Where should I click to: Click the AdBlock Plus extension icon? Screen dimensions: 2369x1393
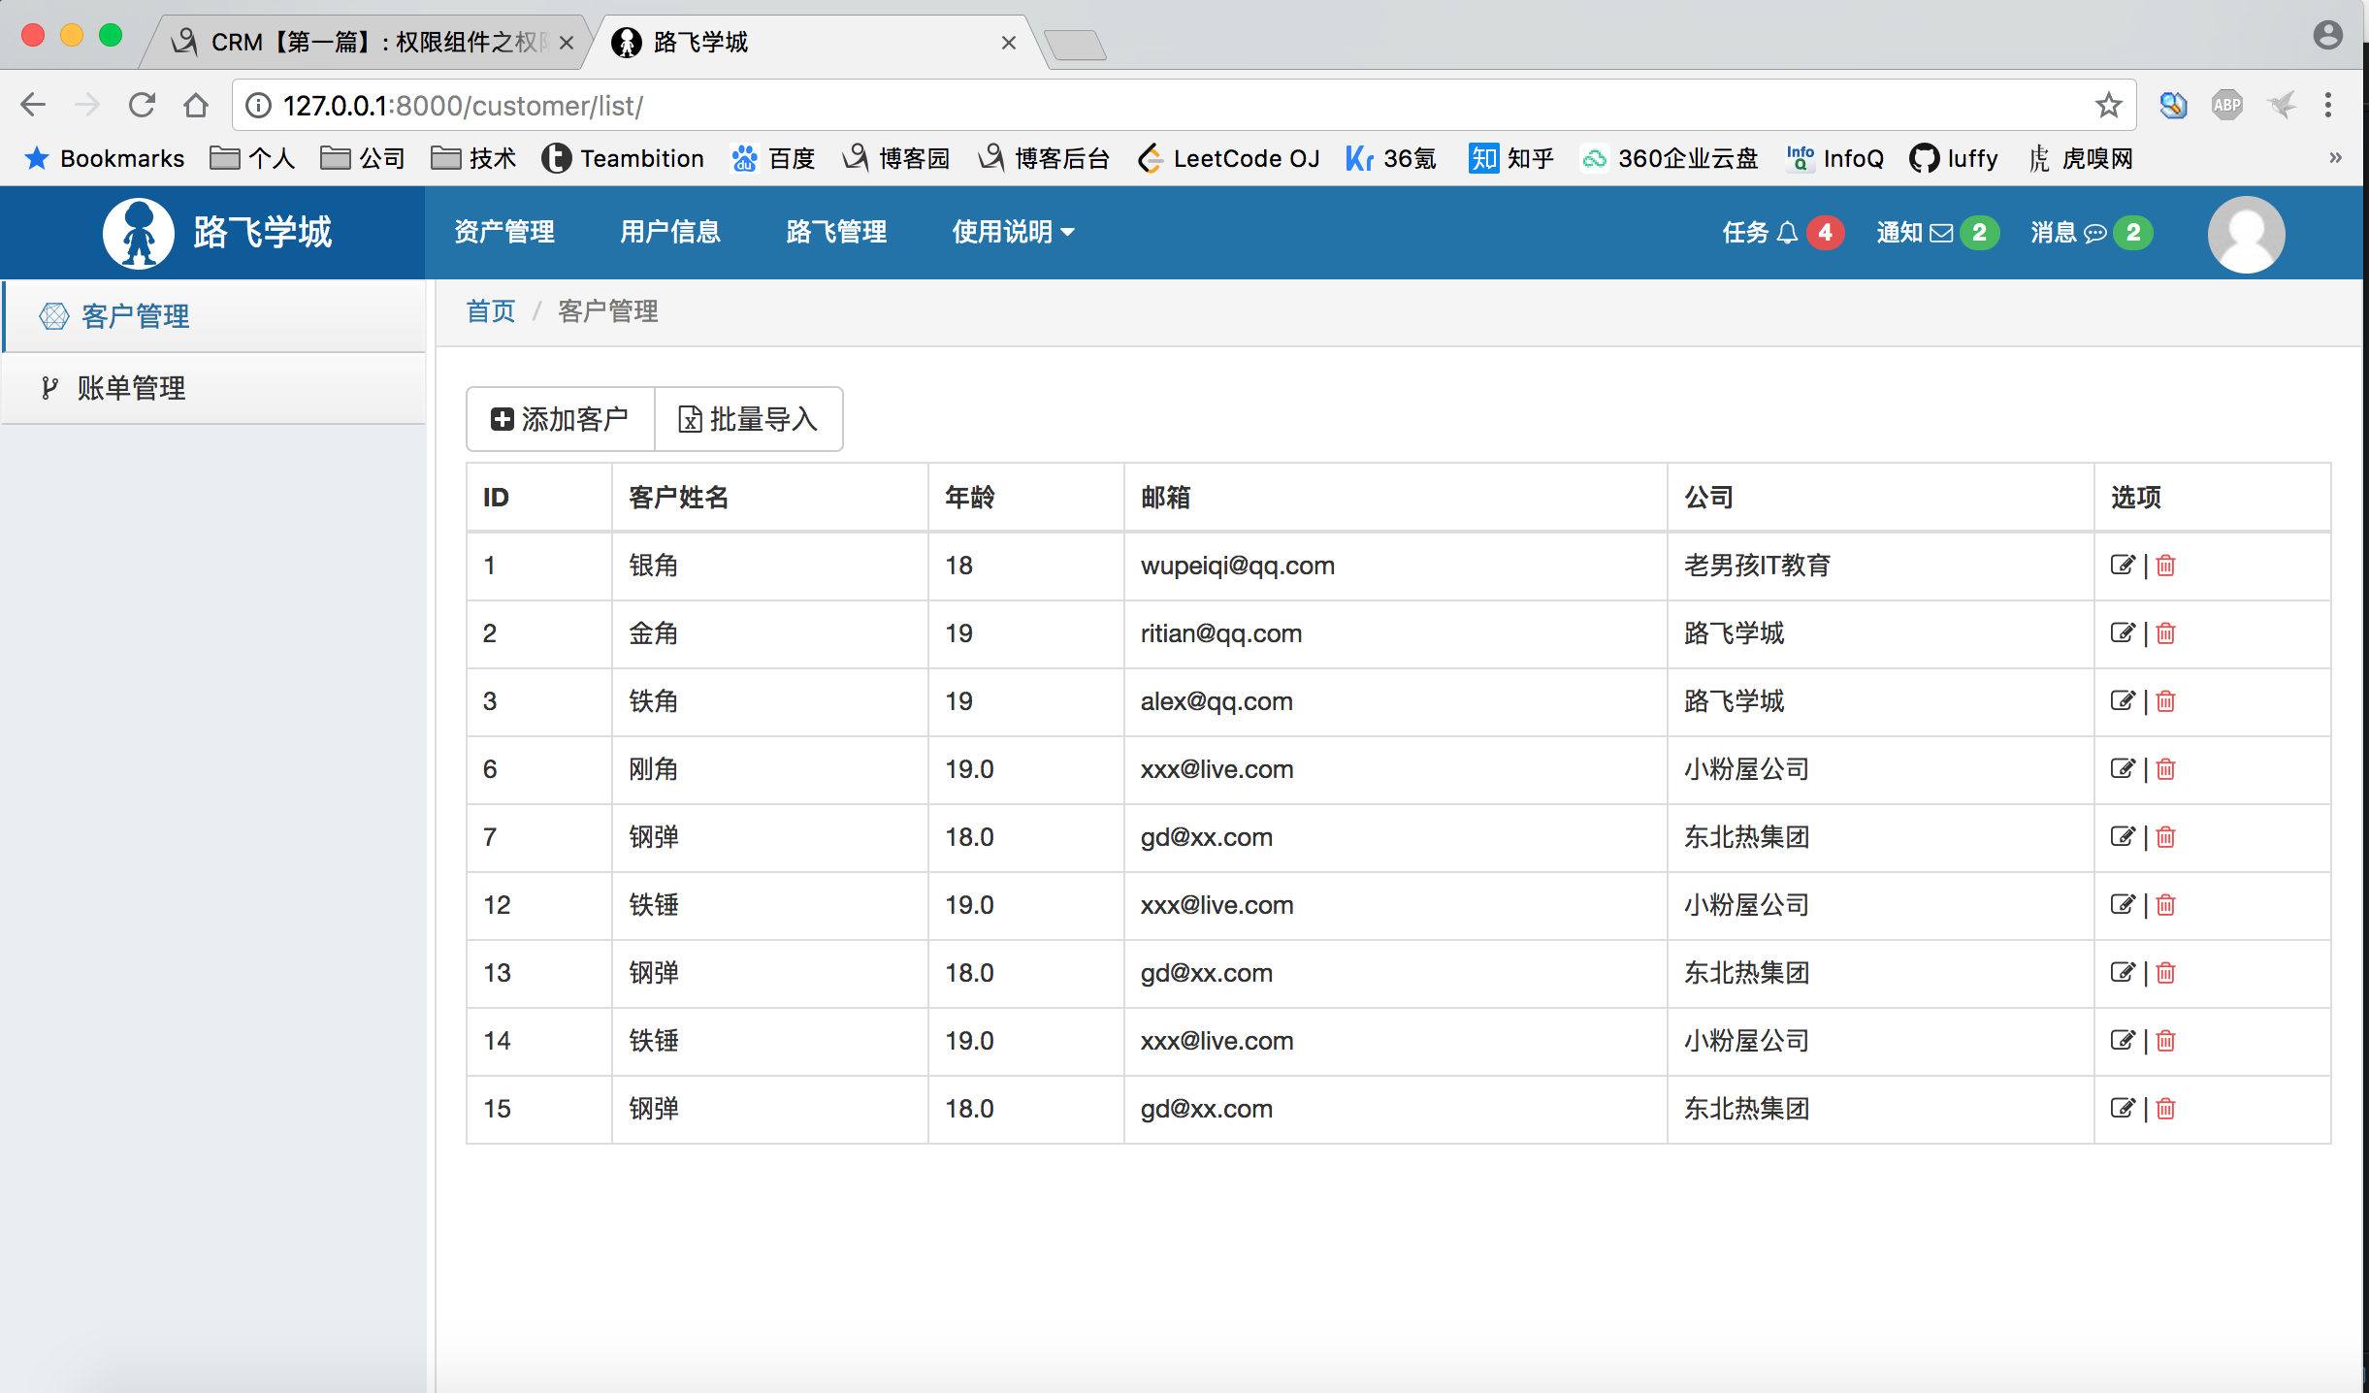[2226, 105]
